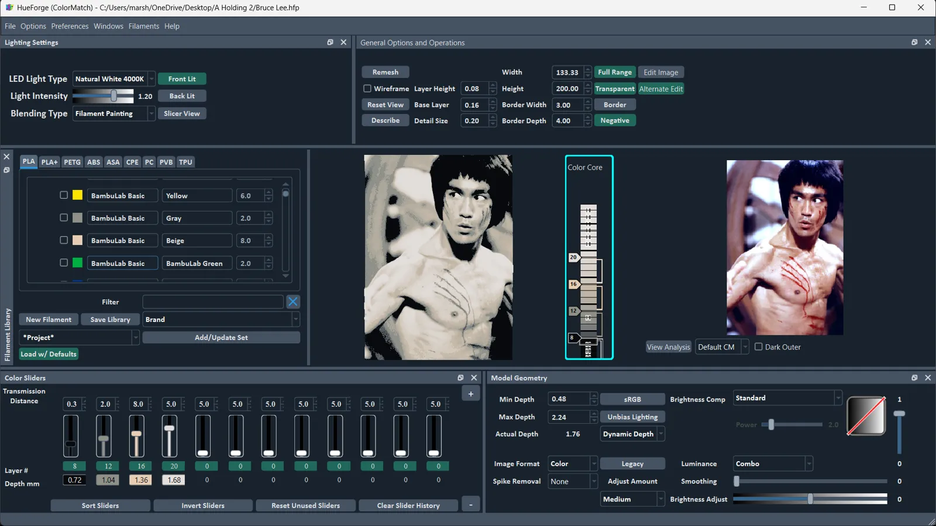This screenshot has width=936, height=526.
Task: Open the Blending Type dropdown
Action: (x=114, y=113)
